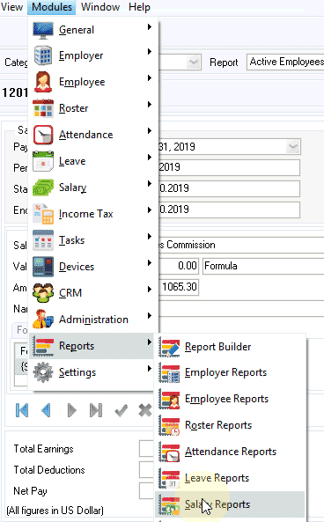
Task: Click the Employer building icon
Action: 43,55
